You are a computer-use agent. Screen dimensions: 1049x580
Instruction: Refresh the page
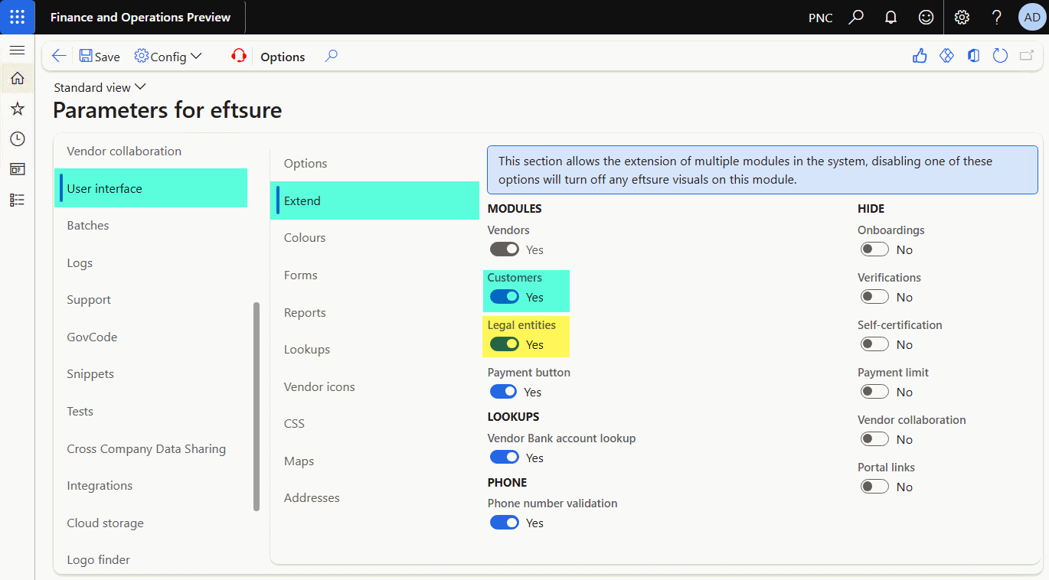coord(1000,56)
